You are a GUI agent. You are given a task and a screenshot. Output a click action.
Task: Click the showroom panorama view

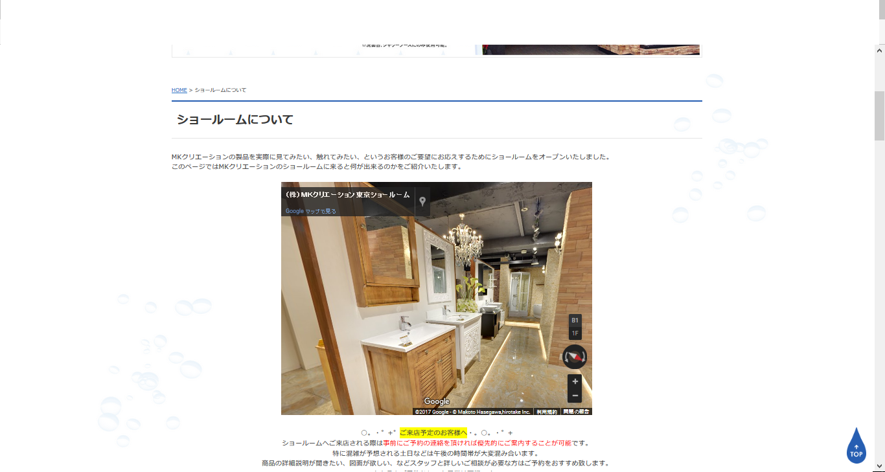[437, 298]
